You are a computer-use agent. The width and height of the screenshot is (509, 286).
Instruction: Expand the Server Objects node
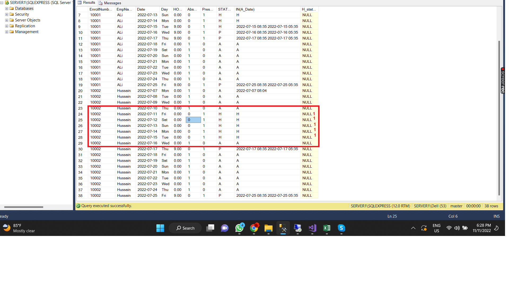(7, 20)
